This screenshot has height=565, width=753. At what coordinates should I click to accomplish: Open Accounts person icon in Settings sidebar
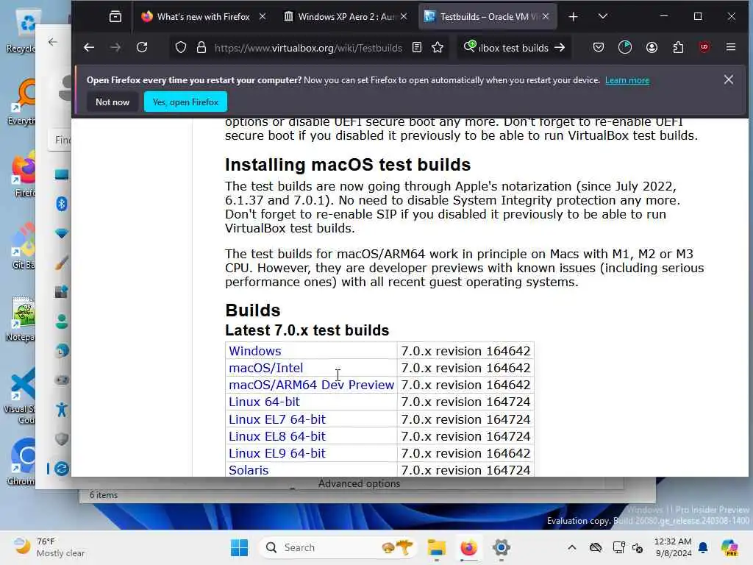point(62,321)
